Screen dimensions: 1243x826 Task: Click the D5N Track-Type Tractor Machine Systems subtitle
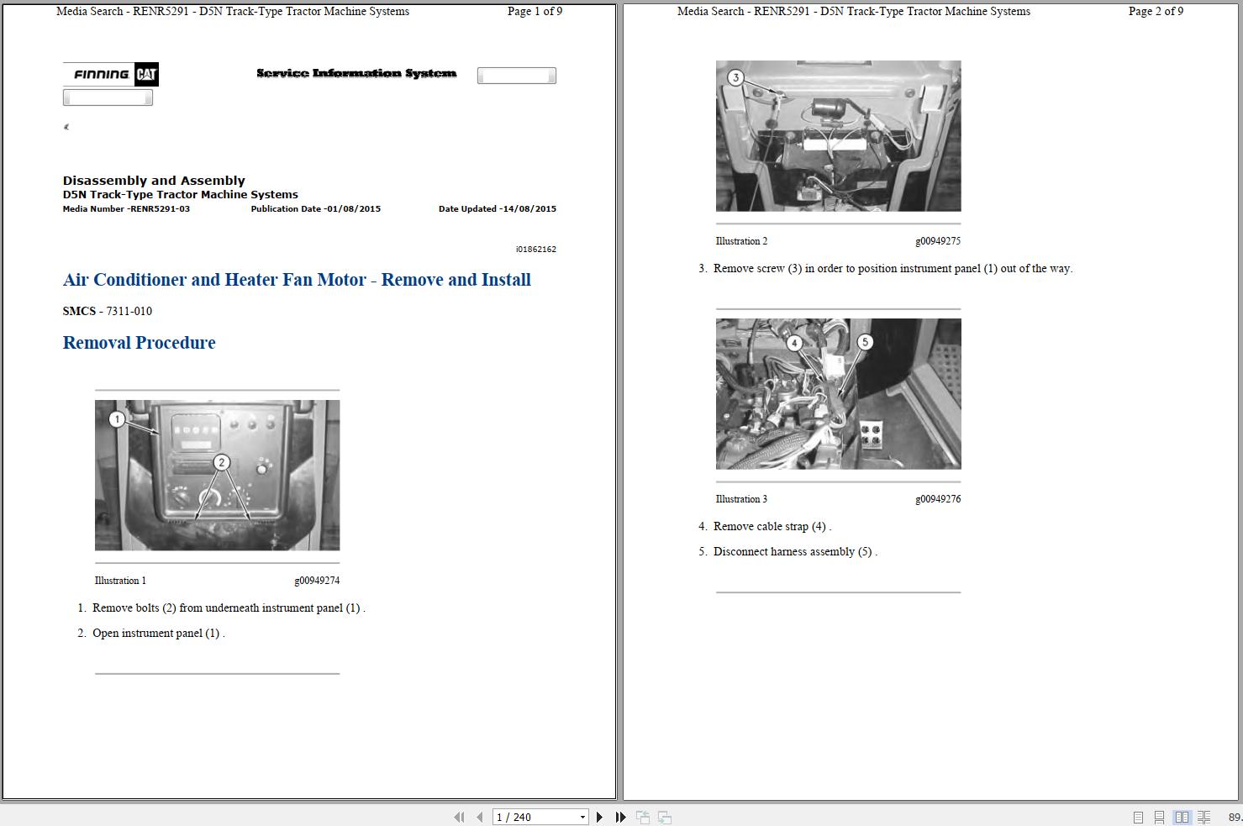coord(181,195)
